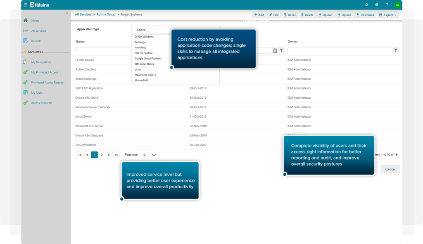
Task: Click the Delete toolbar button
Action: pyautogui.click(x=307, y=15)
